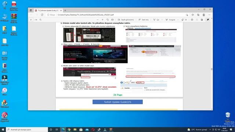Add this page to favorites
This screenshot has height=132, width=235.
[187, 15]
